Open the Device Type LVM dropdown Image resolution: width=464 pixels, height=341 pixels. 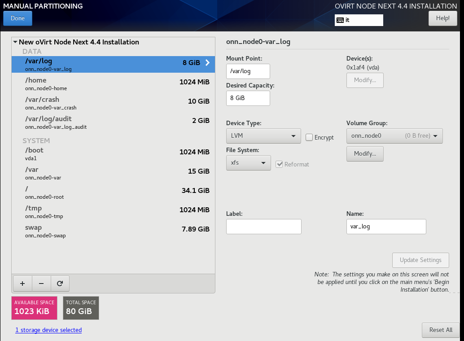pyautogui.click(x=263, y=136)
